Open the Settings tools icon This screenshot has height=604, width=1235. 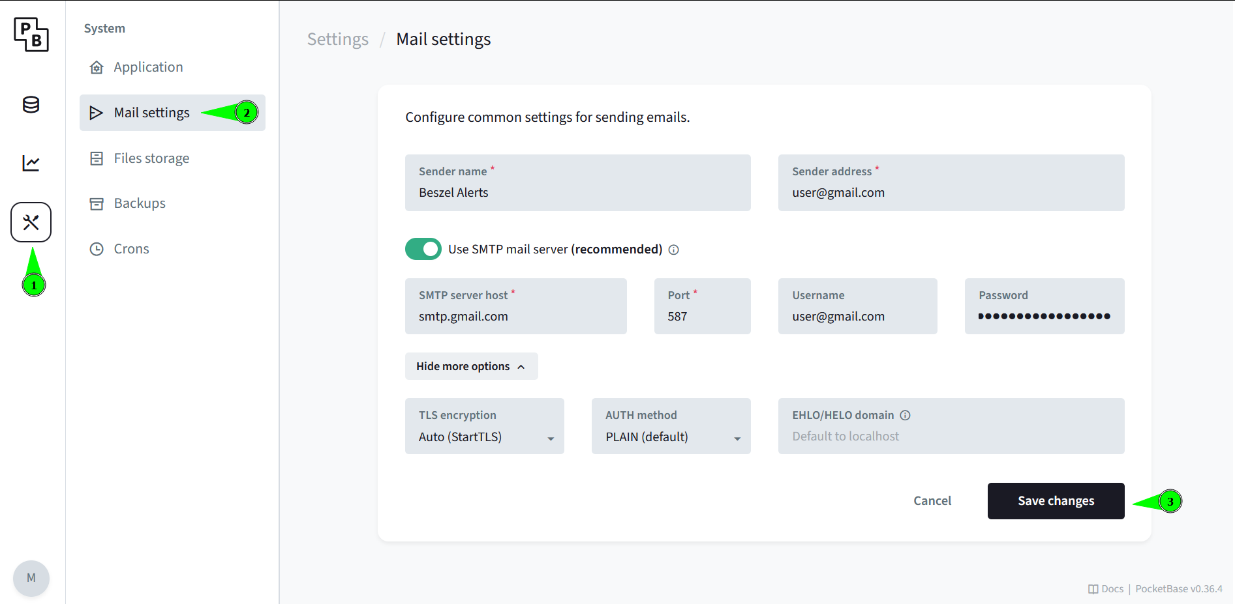(31, 222)
